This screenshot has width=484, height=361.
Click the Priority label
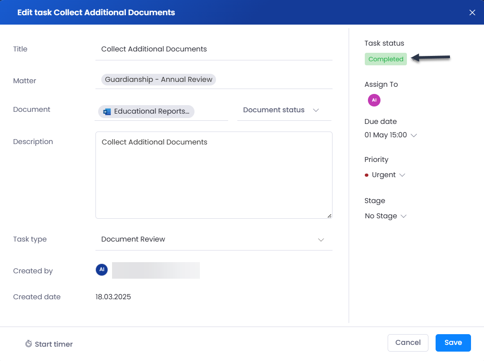376,160
